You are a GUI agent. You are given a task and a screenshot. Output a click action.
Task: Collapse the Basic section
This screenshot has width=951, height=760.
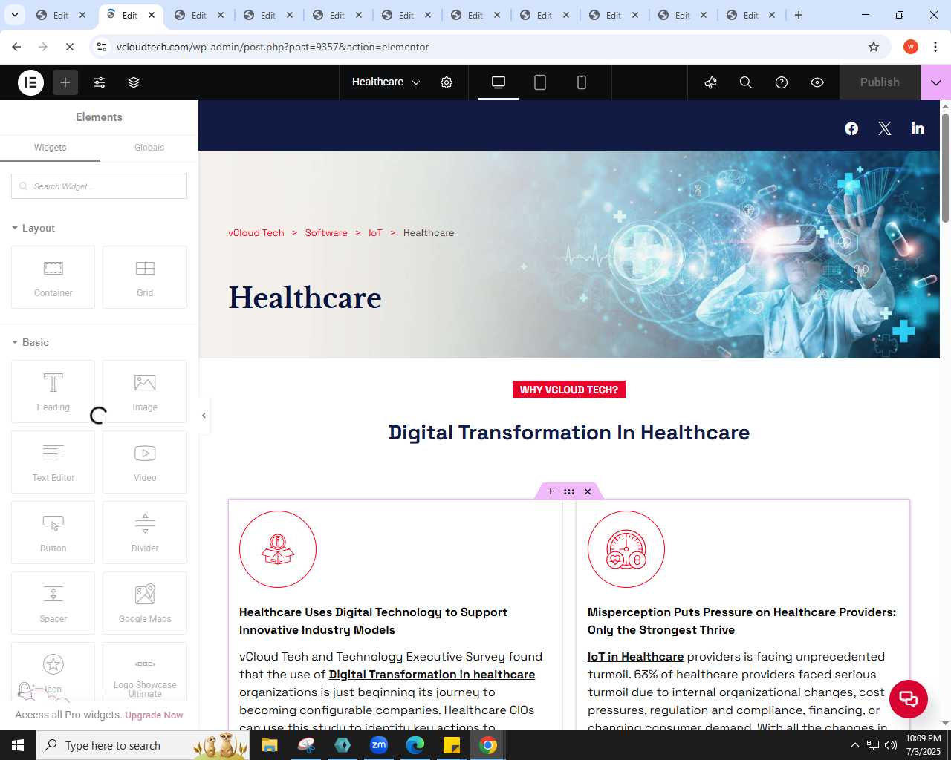[30, 342]
